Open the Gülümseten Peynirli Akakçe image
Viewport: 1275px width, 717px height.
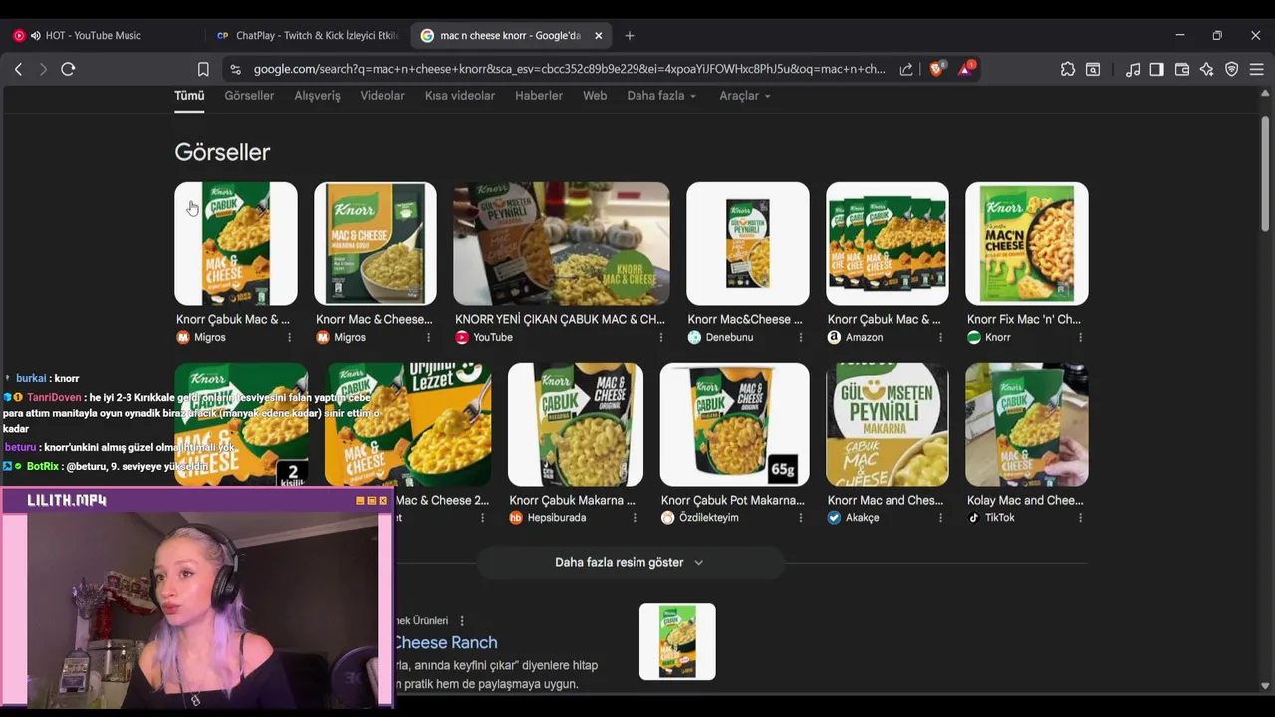coord(888,424)
